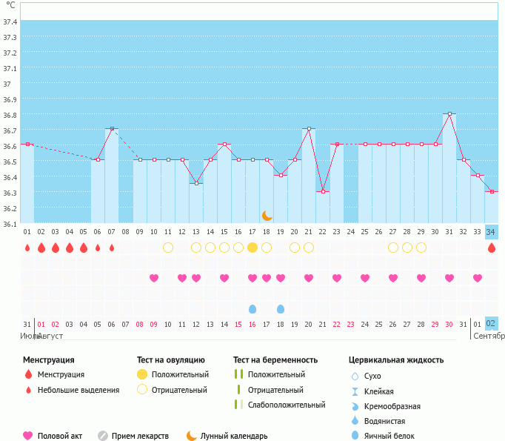Click the red menstruation drop on day 34
505x441 pixels.
[492, 248]
